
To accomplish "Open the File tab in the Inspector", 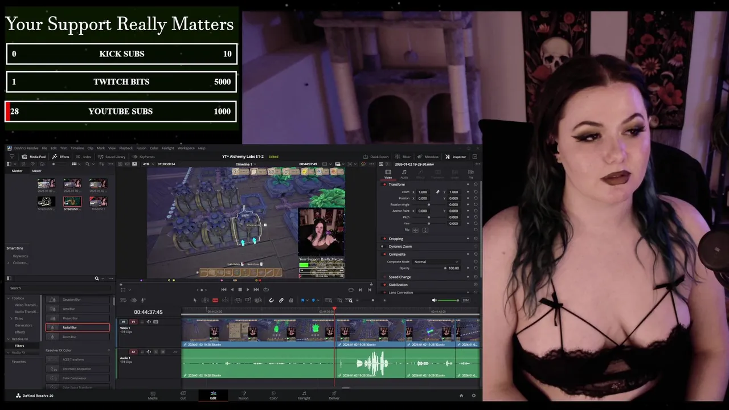I will pos(471,174).
